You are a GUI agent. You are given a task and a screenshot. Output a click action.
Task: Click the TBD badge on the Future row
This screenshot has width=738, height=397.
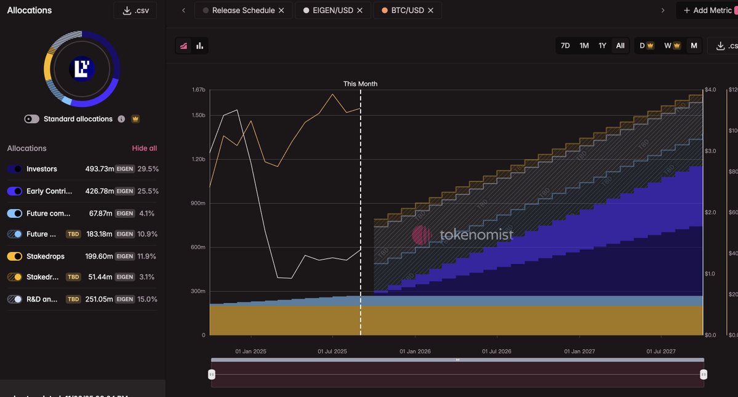(73, 235)
